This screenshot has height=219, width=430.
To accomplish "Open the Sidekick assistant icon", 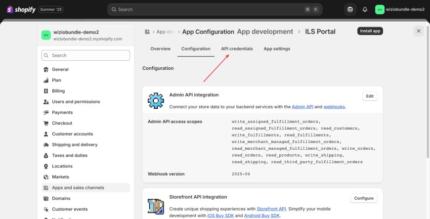I will (x=350, y=9).
